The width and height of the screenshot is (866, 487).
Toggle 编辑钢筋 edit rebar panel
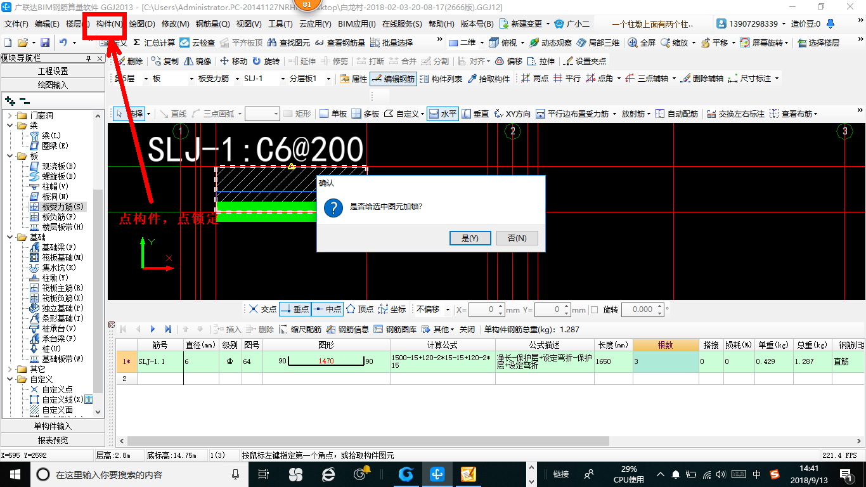click(x=393, y=79)
